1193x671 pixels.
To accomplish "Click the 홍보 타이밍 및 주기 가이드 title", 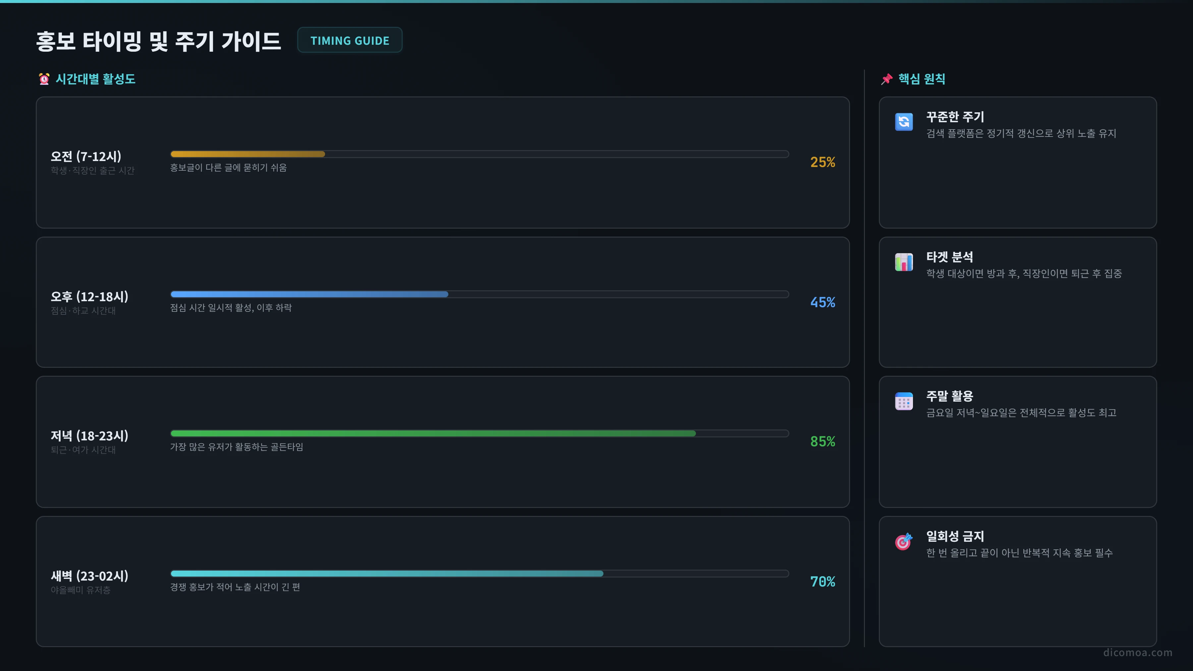I will pos(158,42).
